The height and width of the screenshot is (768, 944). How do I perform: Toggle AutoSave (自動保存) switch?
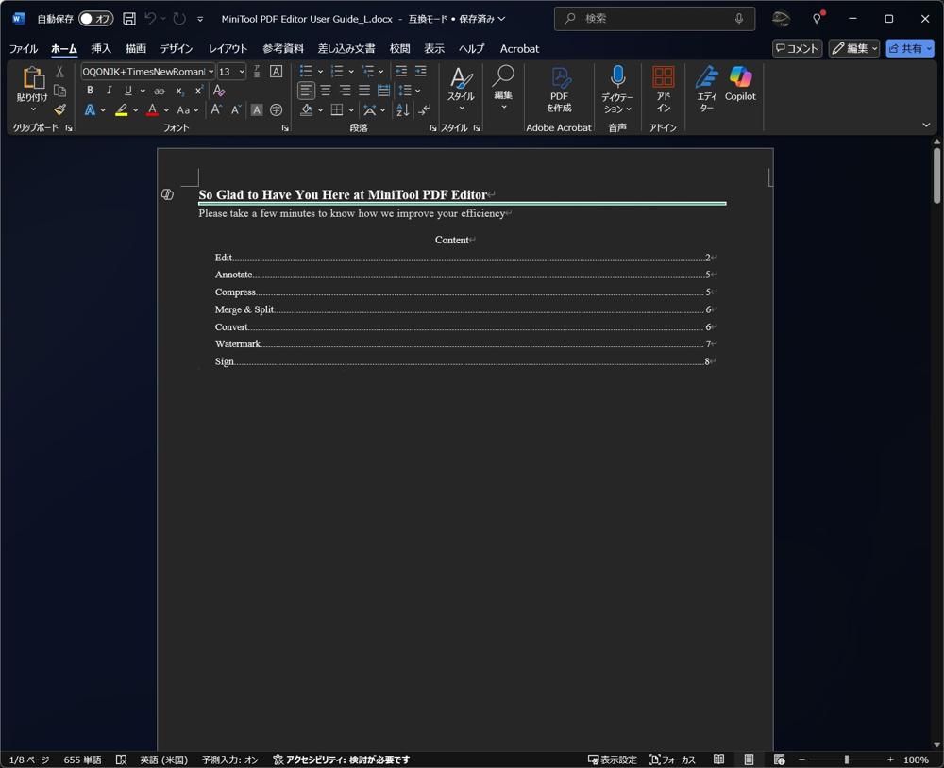click(95, 19)
